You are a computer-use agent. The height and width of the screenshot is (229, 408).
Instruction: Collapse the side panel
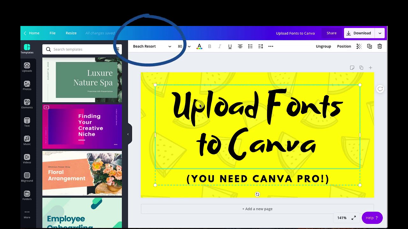coord(128,134)
